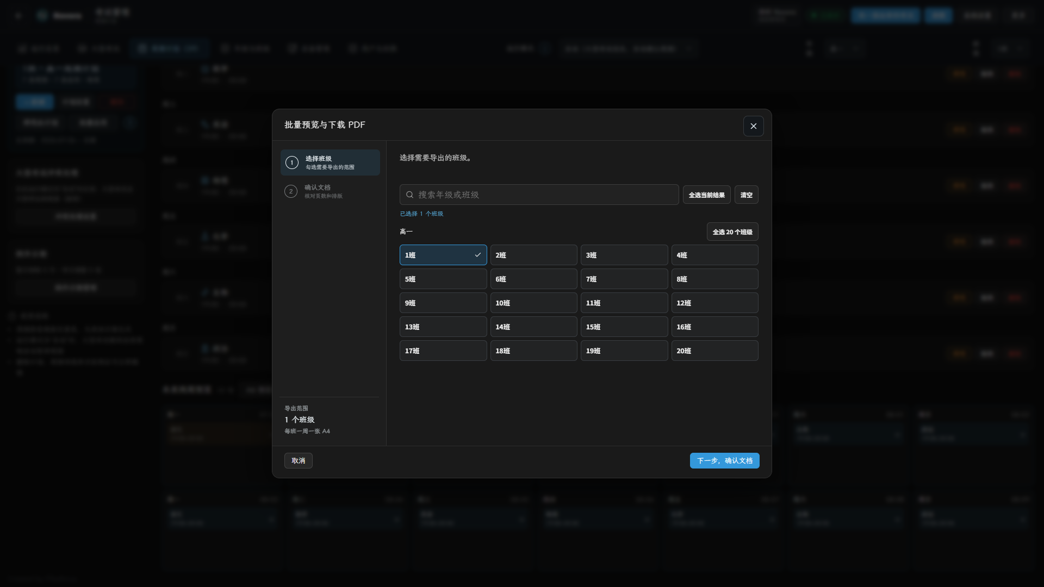The image size is (1044, 587).
Task: Click the step 2 circle icon
Action: [291, 191]
